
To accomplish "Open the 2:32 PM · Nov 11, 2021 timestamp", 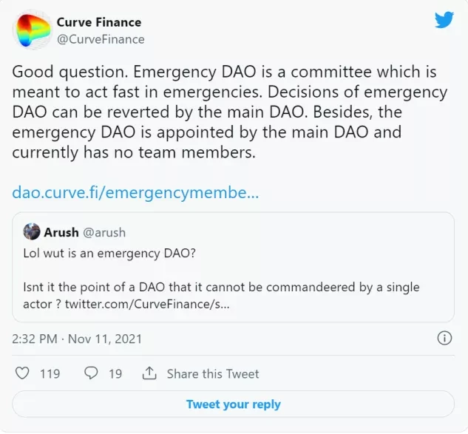I will (x=77, y=339).
